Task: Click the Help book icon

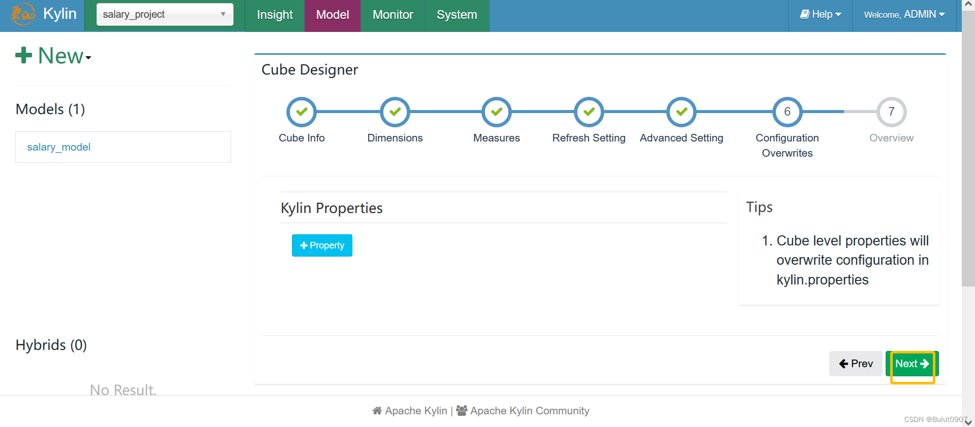Action: pos(805,14)
